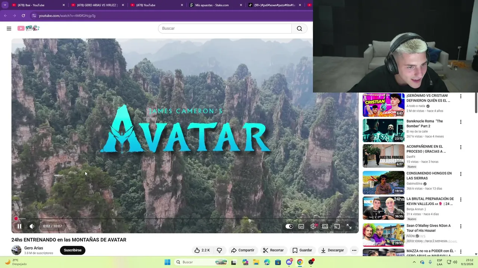Open the 'GabinoSilva' channel name
Image resolution: width=478 pixels, height=268 pixels.
point(415,184)
